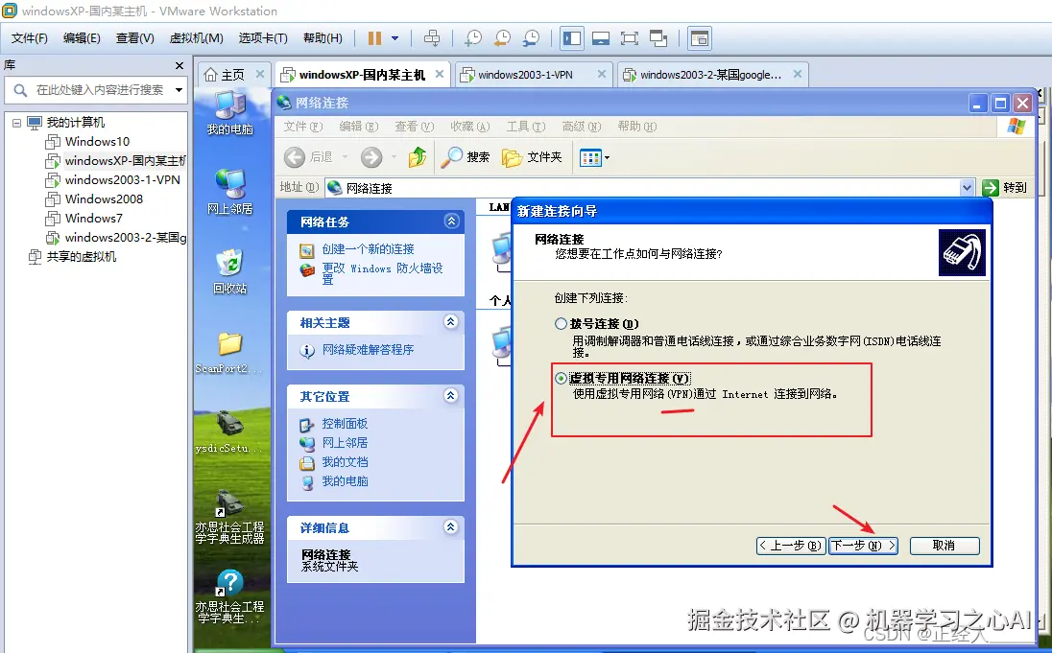Image resolution: width=1052 pixels, height=653 pixels.
Task: Switch to the windows2003-1-VPN tab
Action: [x=525, y=75]
